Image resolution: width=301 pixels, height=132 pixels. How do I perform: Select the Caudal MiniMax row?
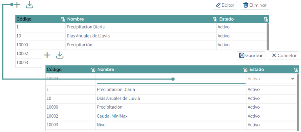coord(171,116)
